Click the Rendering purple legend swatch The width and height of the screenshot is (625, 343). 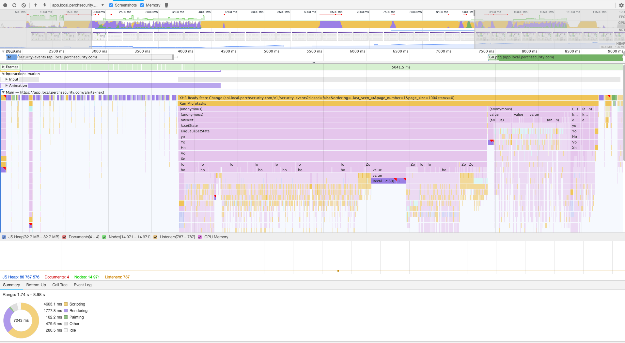pos(66,311)
